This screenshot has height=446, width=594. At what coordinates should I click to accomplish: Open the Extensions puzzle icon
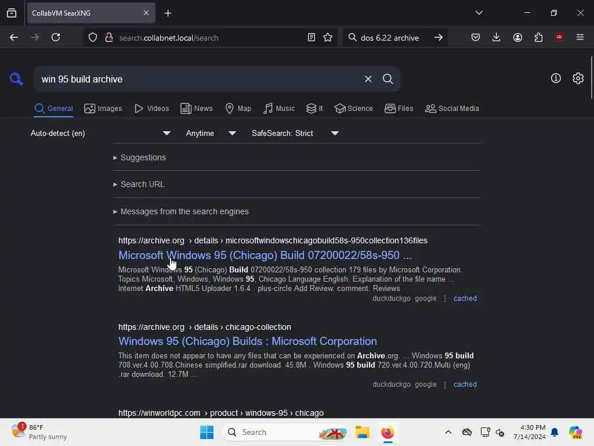click(538, 37)
